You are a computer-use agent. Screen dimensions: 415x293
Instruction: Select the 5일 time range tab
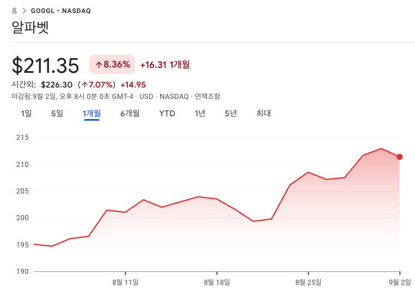(x=57, y=114)
